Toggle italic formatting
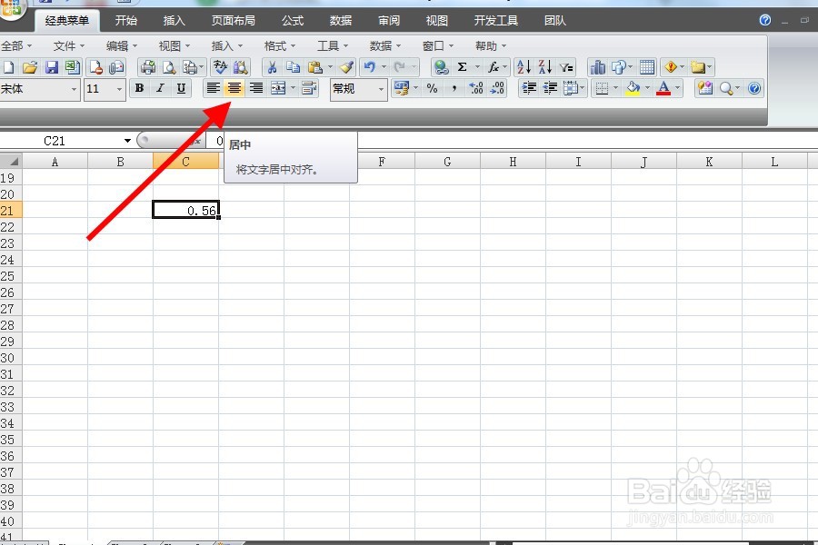Viewport: 818px width, 545px height. [160, 89]
